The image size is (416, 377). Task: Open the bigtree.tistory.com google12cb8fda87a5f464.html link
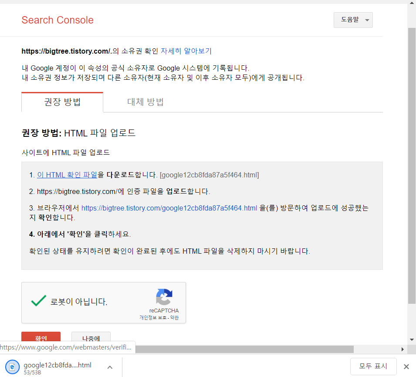coord(169,208)
